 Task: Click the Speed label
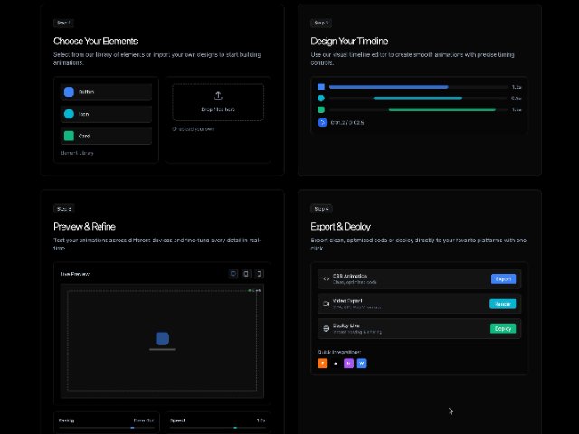(x=177, y=420)
